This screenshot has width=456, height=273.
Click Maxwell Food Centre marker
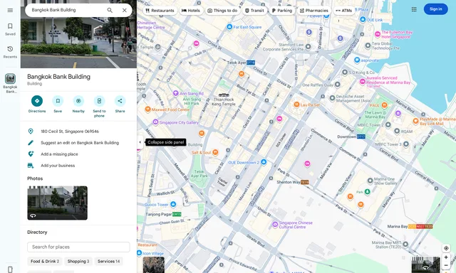coord(147,109)
